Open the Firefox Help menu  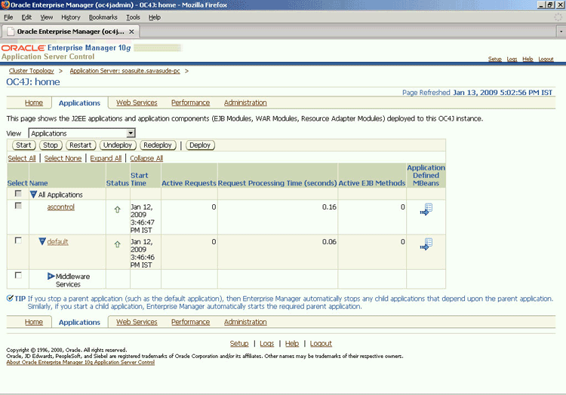155,17
